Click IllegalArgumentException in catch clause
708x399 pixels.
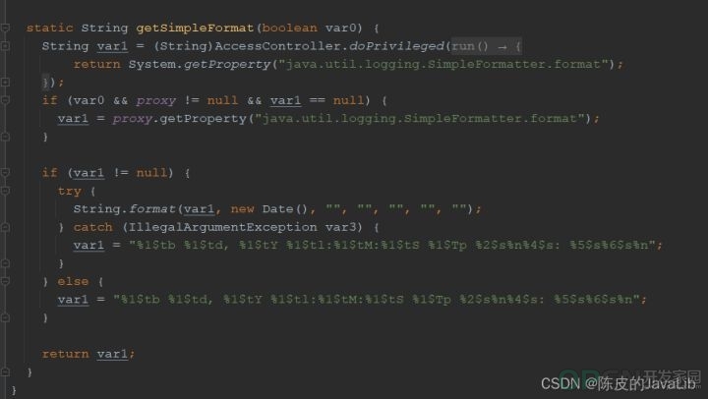click(x=222, y=227)
